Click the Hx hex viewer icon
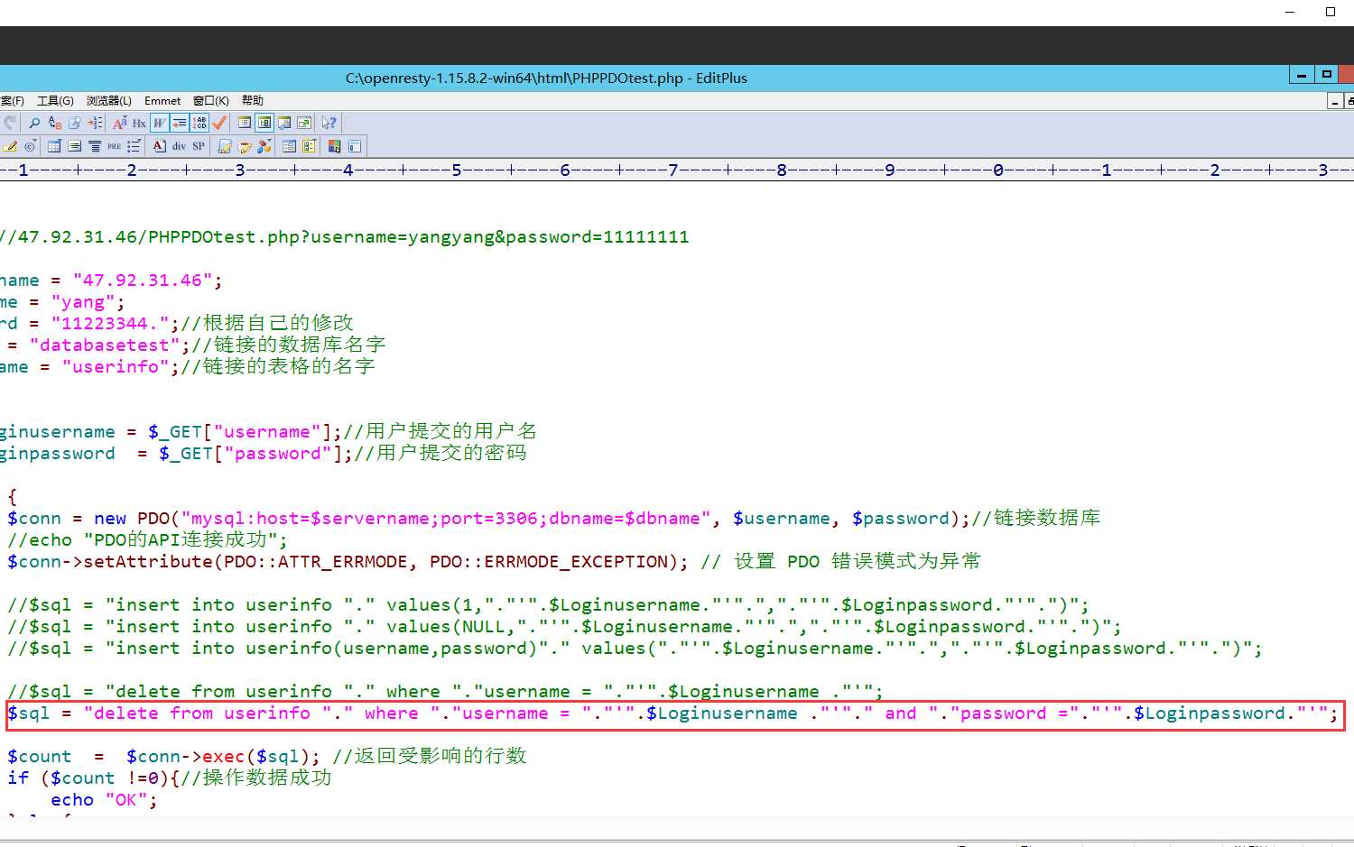1354x847 pixels. tap(139, 123)
